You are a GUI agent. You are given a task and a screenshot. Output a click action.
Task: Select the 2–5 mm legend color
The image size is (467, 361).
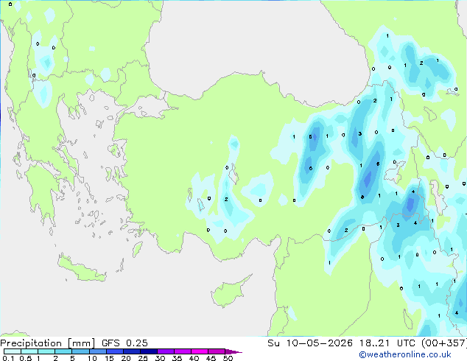point(64,351)
